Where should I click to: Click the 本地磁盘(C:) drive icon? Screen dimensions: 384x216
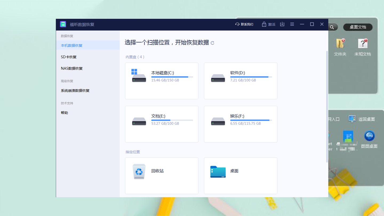coord(139,76)
